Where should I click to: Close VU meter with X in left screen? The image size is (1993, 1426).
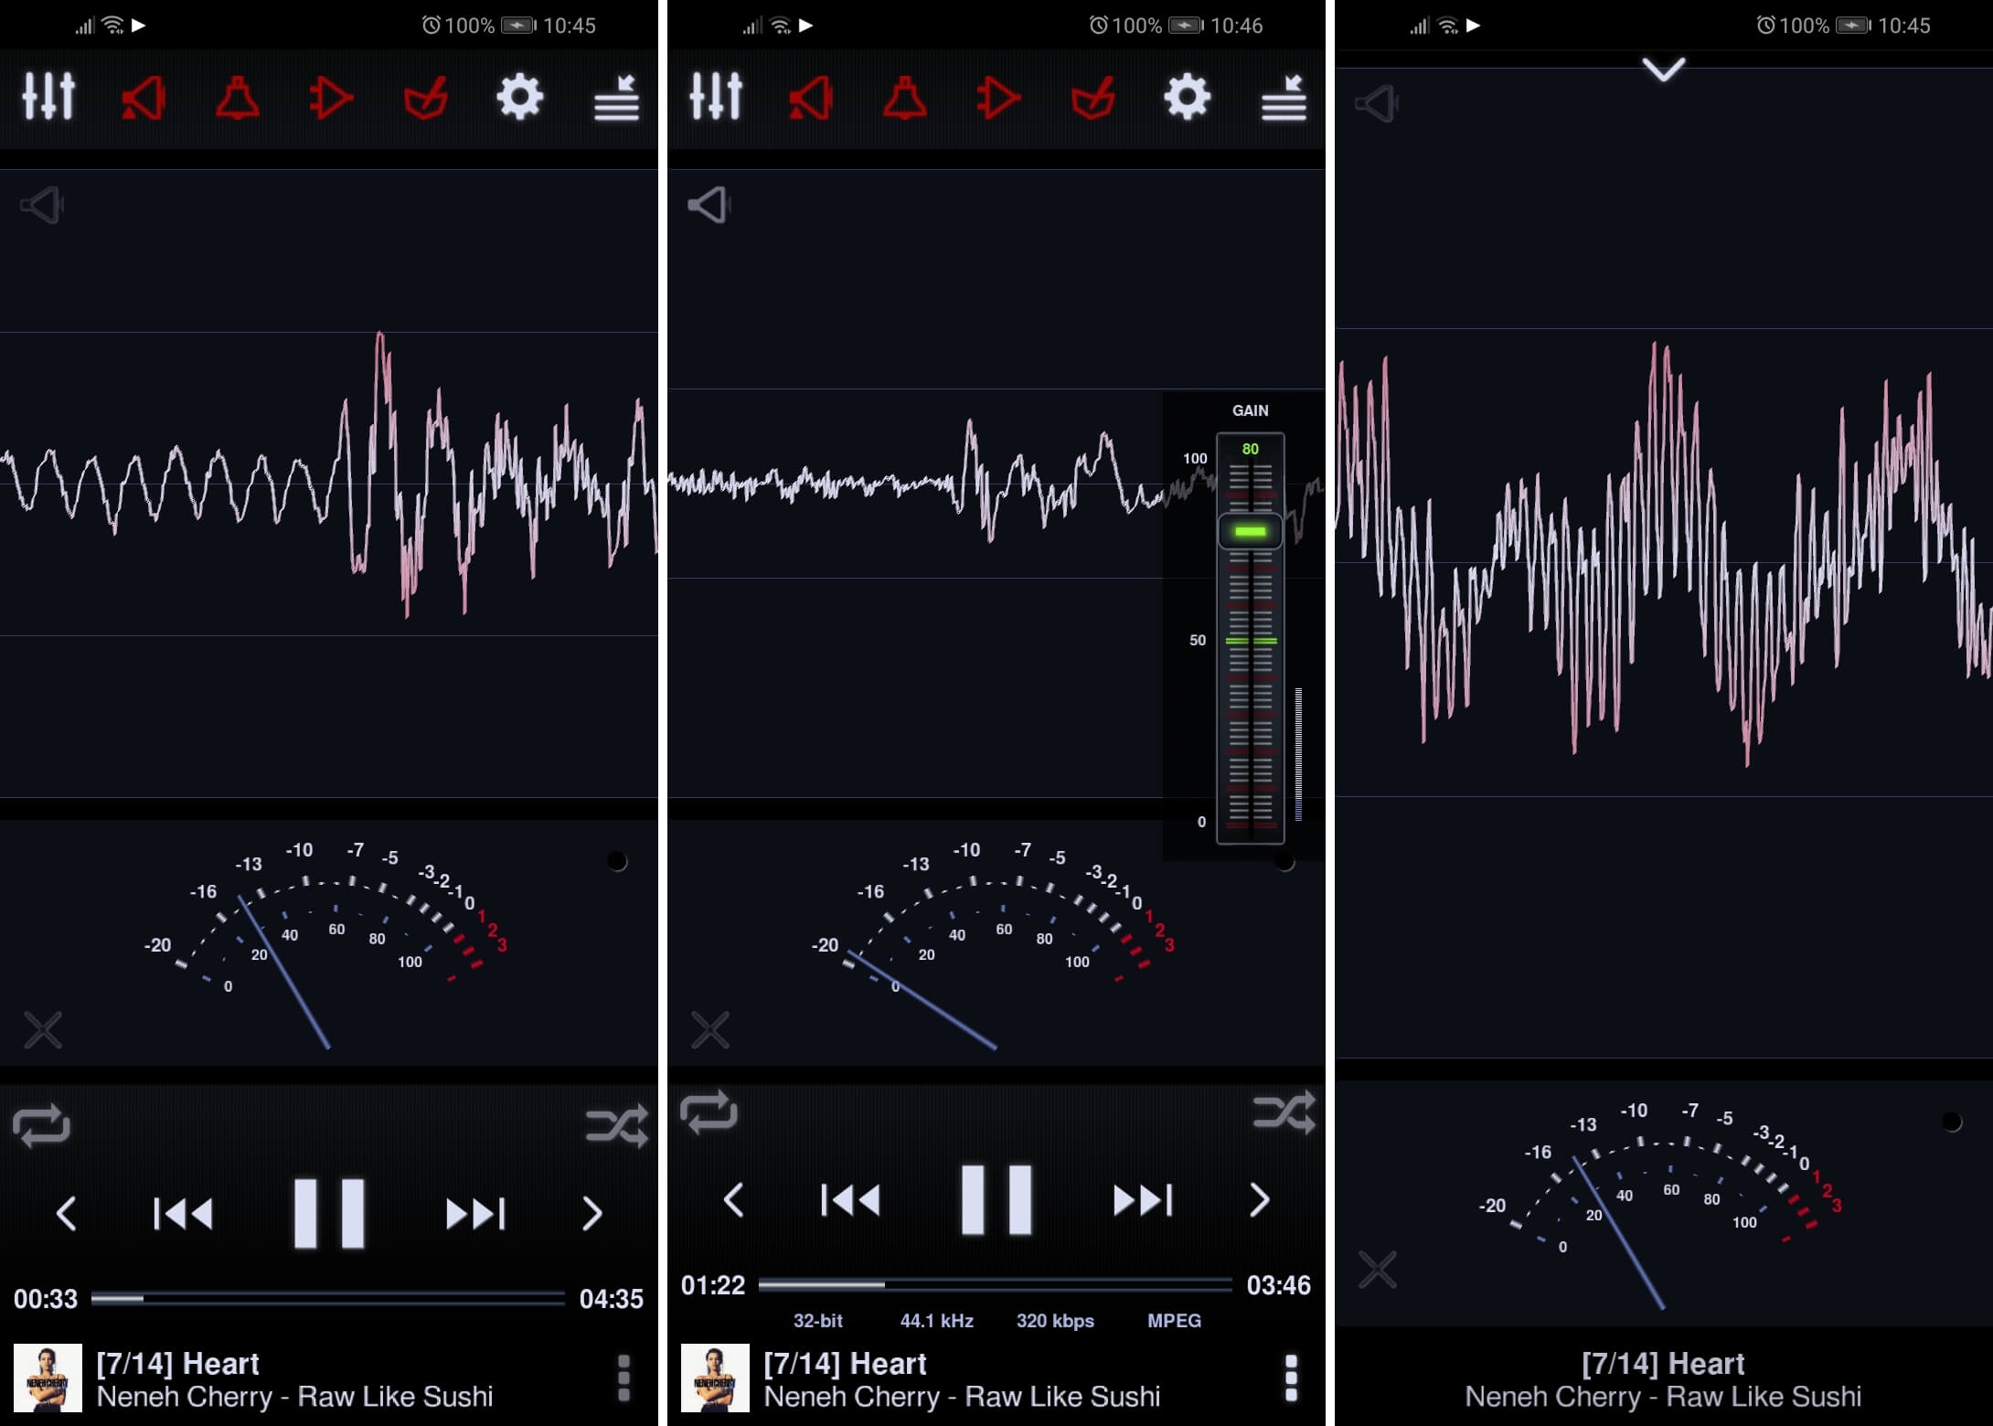click(43, 1030)
